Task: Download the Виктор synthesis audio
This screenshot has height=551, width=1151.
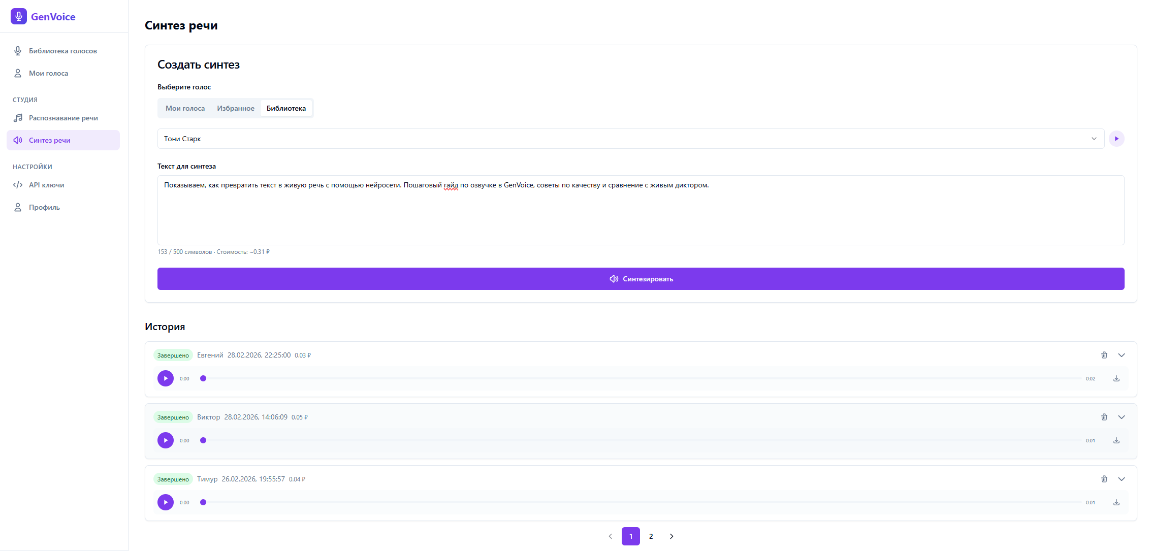Action: coord(1116,440)
